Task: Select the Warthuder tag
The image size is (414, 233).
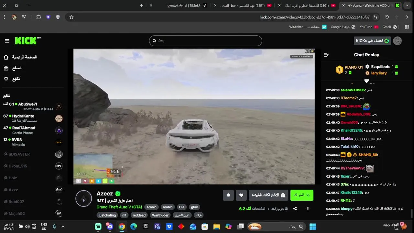Action: pyautogui.click(x=160, y=215)
